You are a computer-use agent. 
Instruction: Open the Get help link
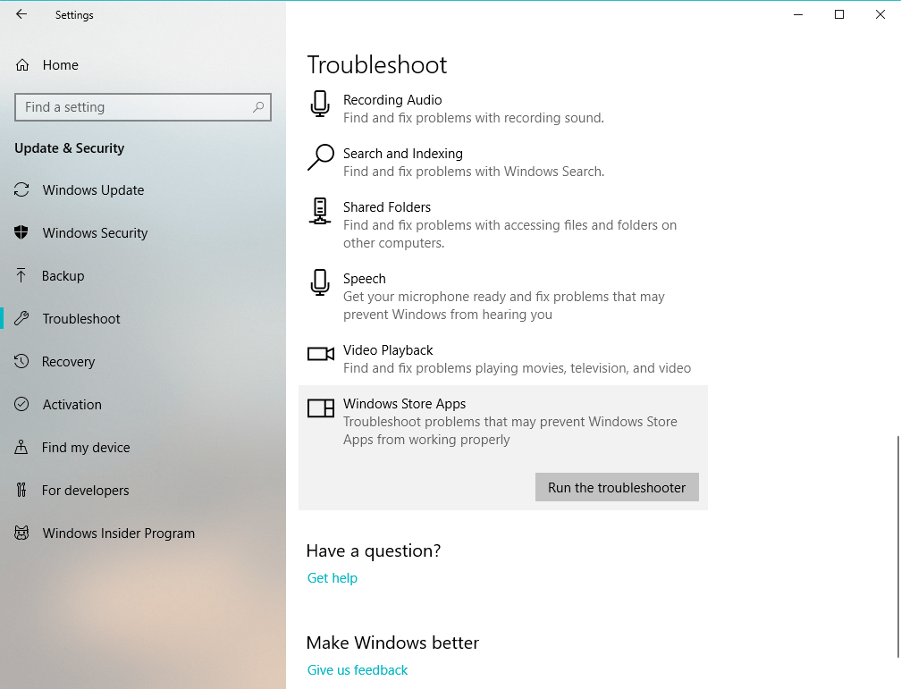tap(333, 577)
